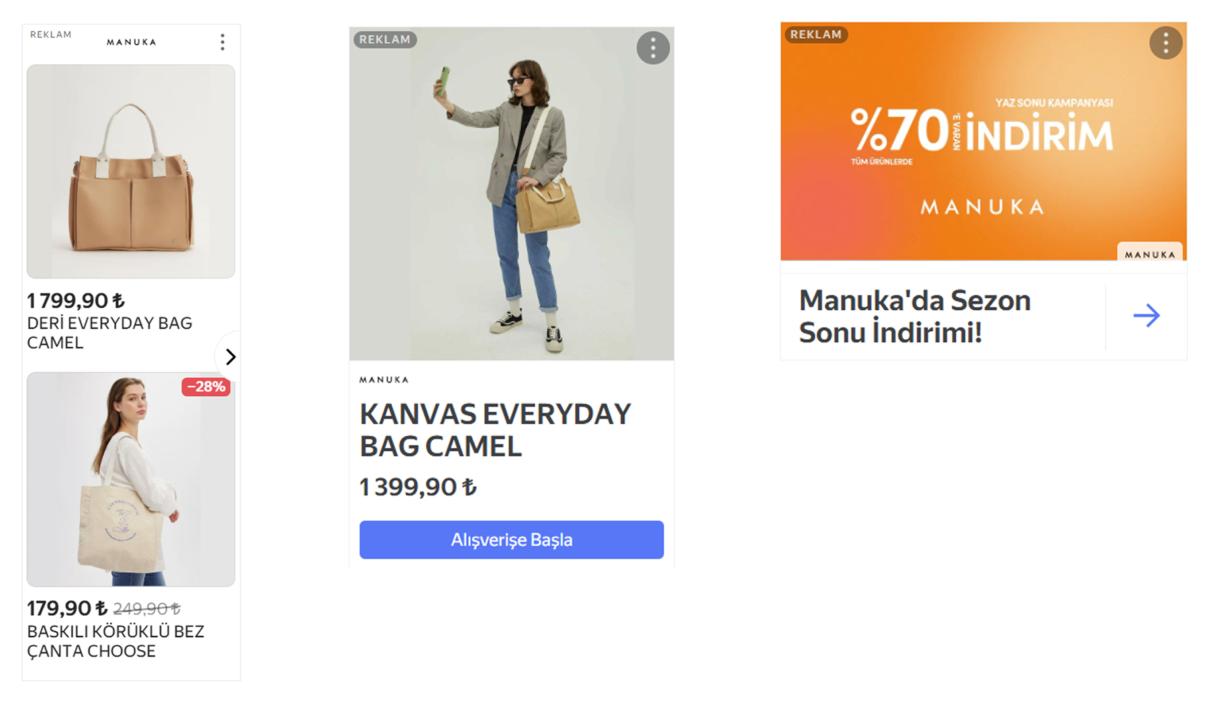Open three-dot menu on left carousel ad
The width and height of the screenshot is (1211, 705).
pyautogui.click(x=222, y=42)
